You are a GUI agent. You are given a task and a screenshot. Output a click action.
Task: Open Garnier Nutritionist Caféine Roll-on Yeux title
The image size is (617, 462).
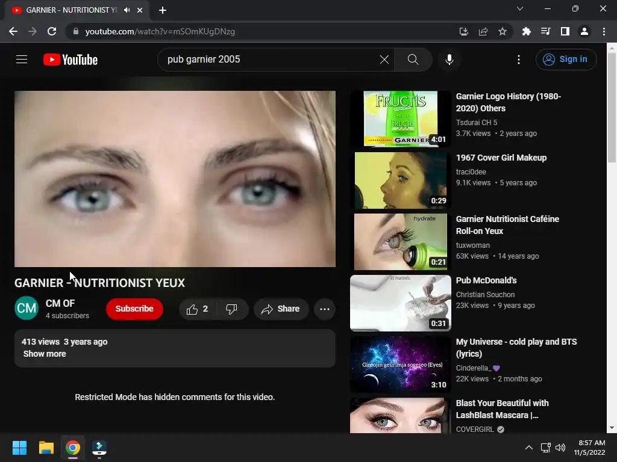coord(507,225)
